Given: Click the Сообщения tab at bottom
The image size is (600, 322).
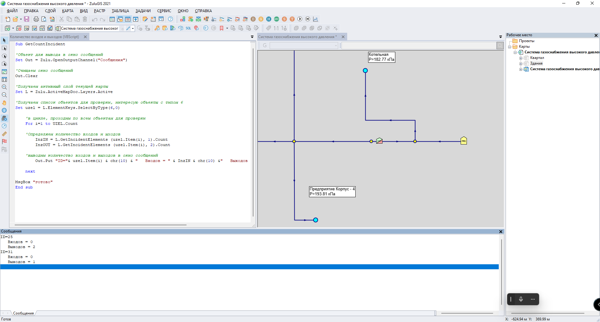Looking at the screenshot, I should (x=23, y=313).
